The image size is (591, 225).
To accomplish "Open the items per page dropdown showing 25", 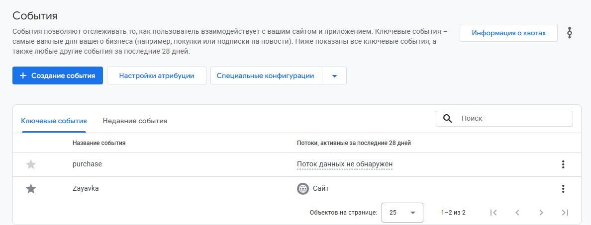I will tap(402, 213).
